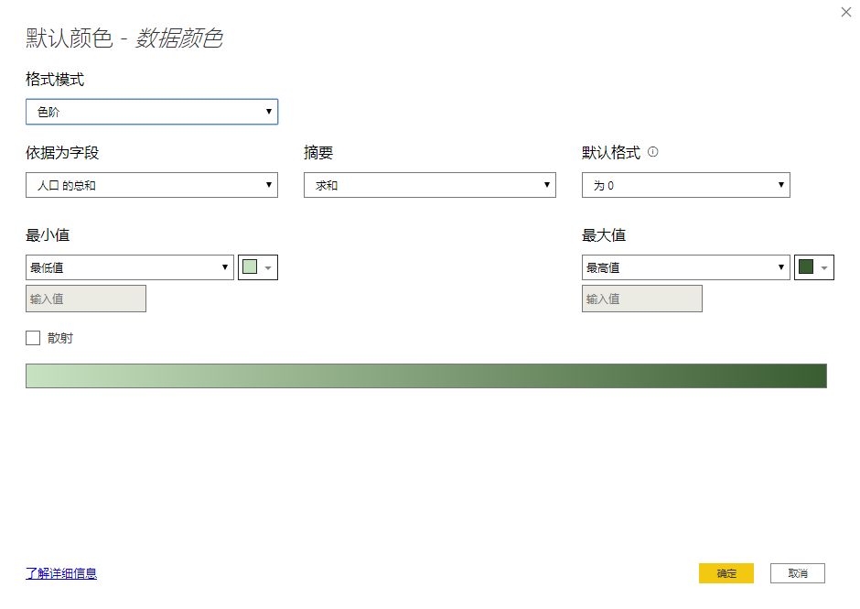This screenshot has height=609, width=860.
Task: Open the 最小值 dropdown showing 最低值
Action: point(130,267)
